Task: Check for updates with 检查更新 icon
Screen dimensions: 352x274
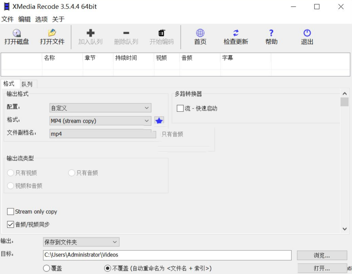Action: pyautogui.click(x=236, y=37)
